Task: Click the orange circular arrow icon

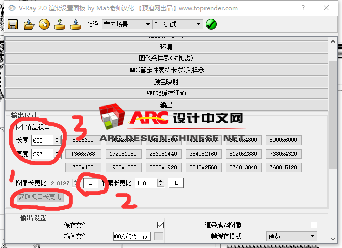Action: point(44,24)
